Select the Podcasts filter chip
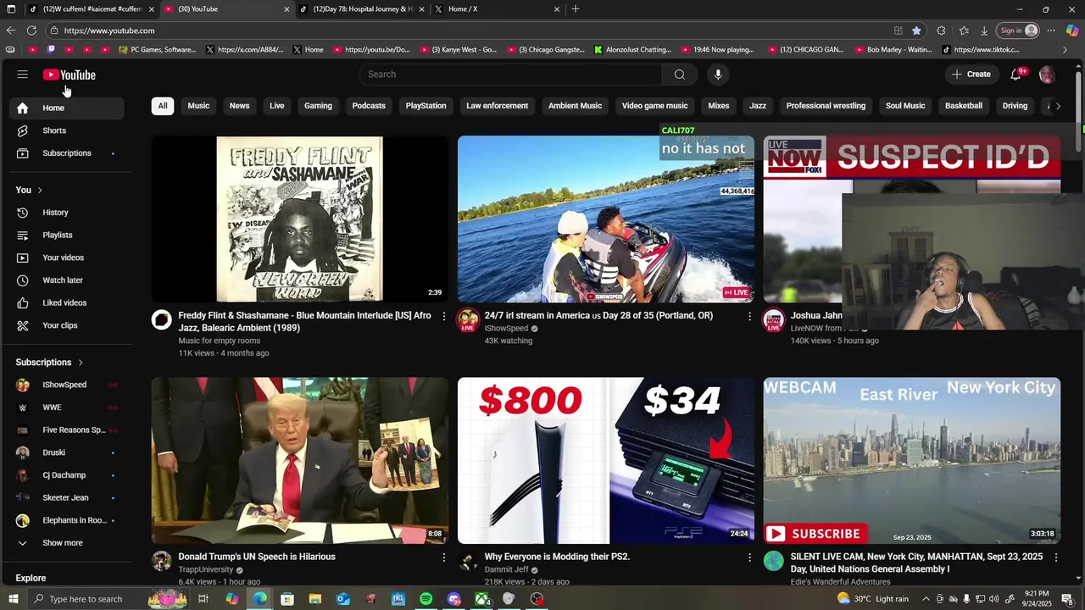This screenshot has height=610, width=1085. pyautogui.click(x=369, y=106)
